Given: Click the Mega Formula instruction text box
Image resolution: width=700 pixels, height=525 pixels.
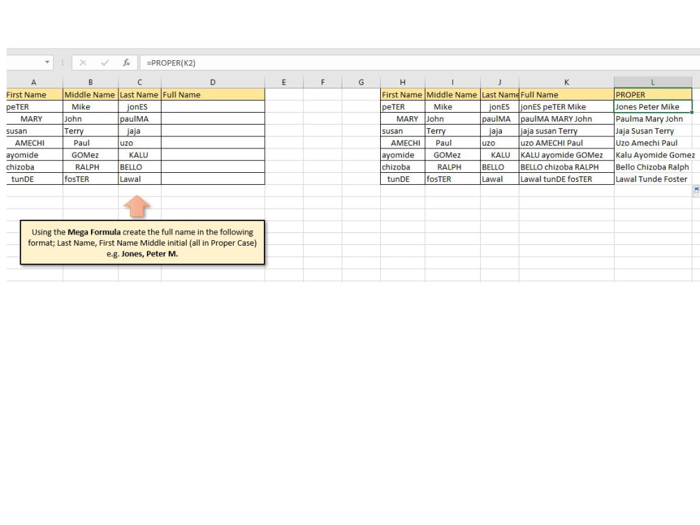Looking at the screenshot, I should 142,242.
